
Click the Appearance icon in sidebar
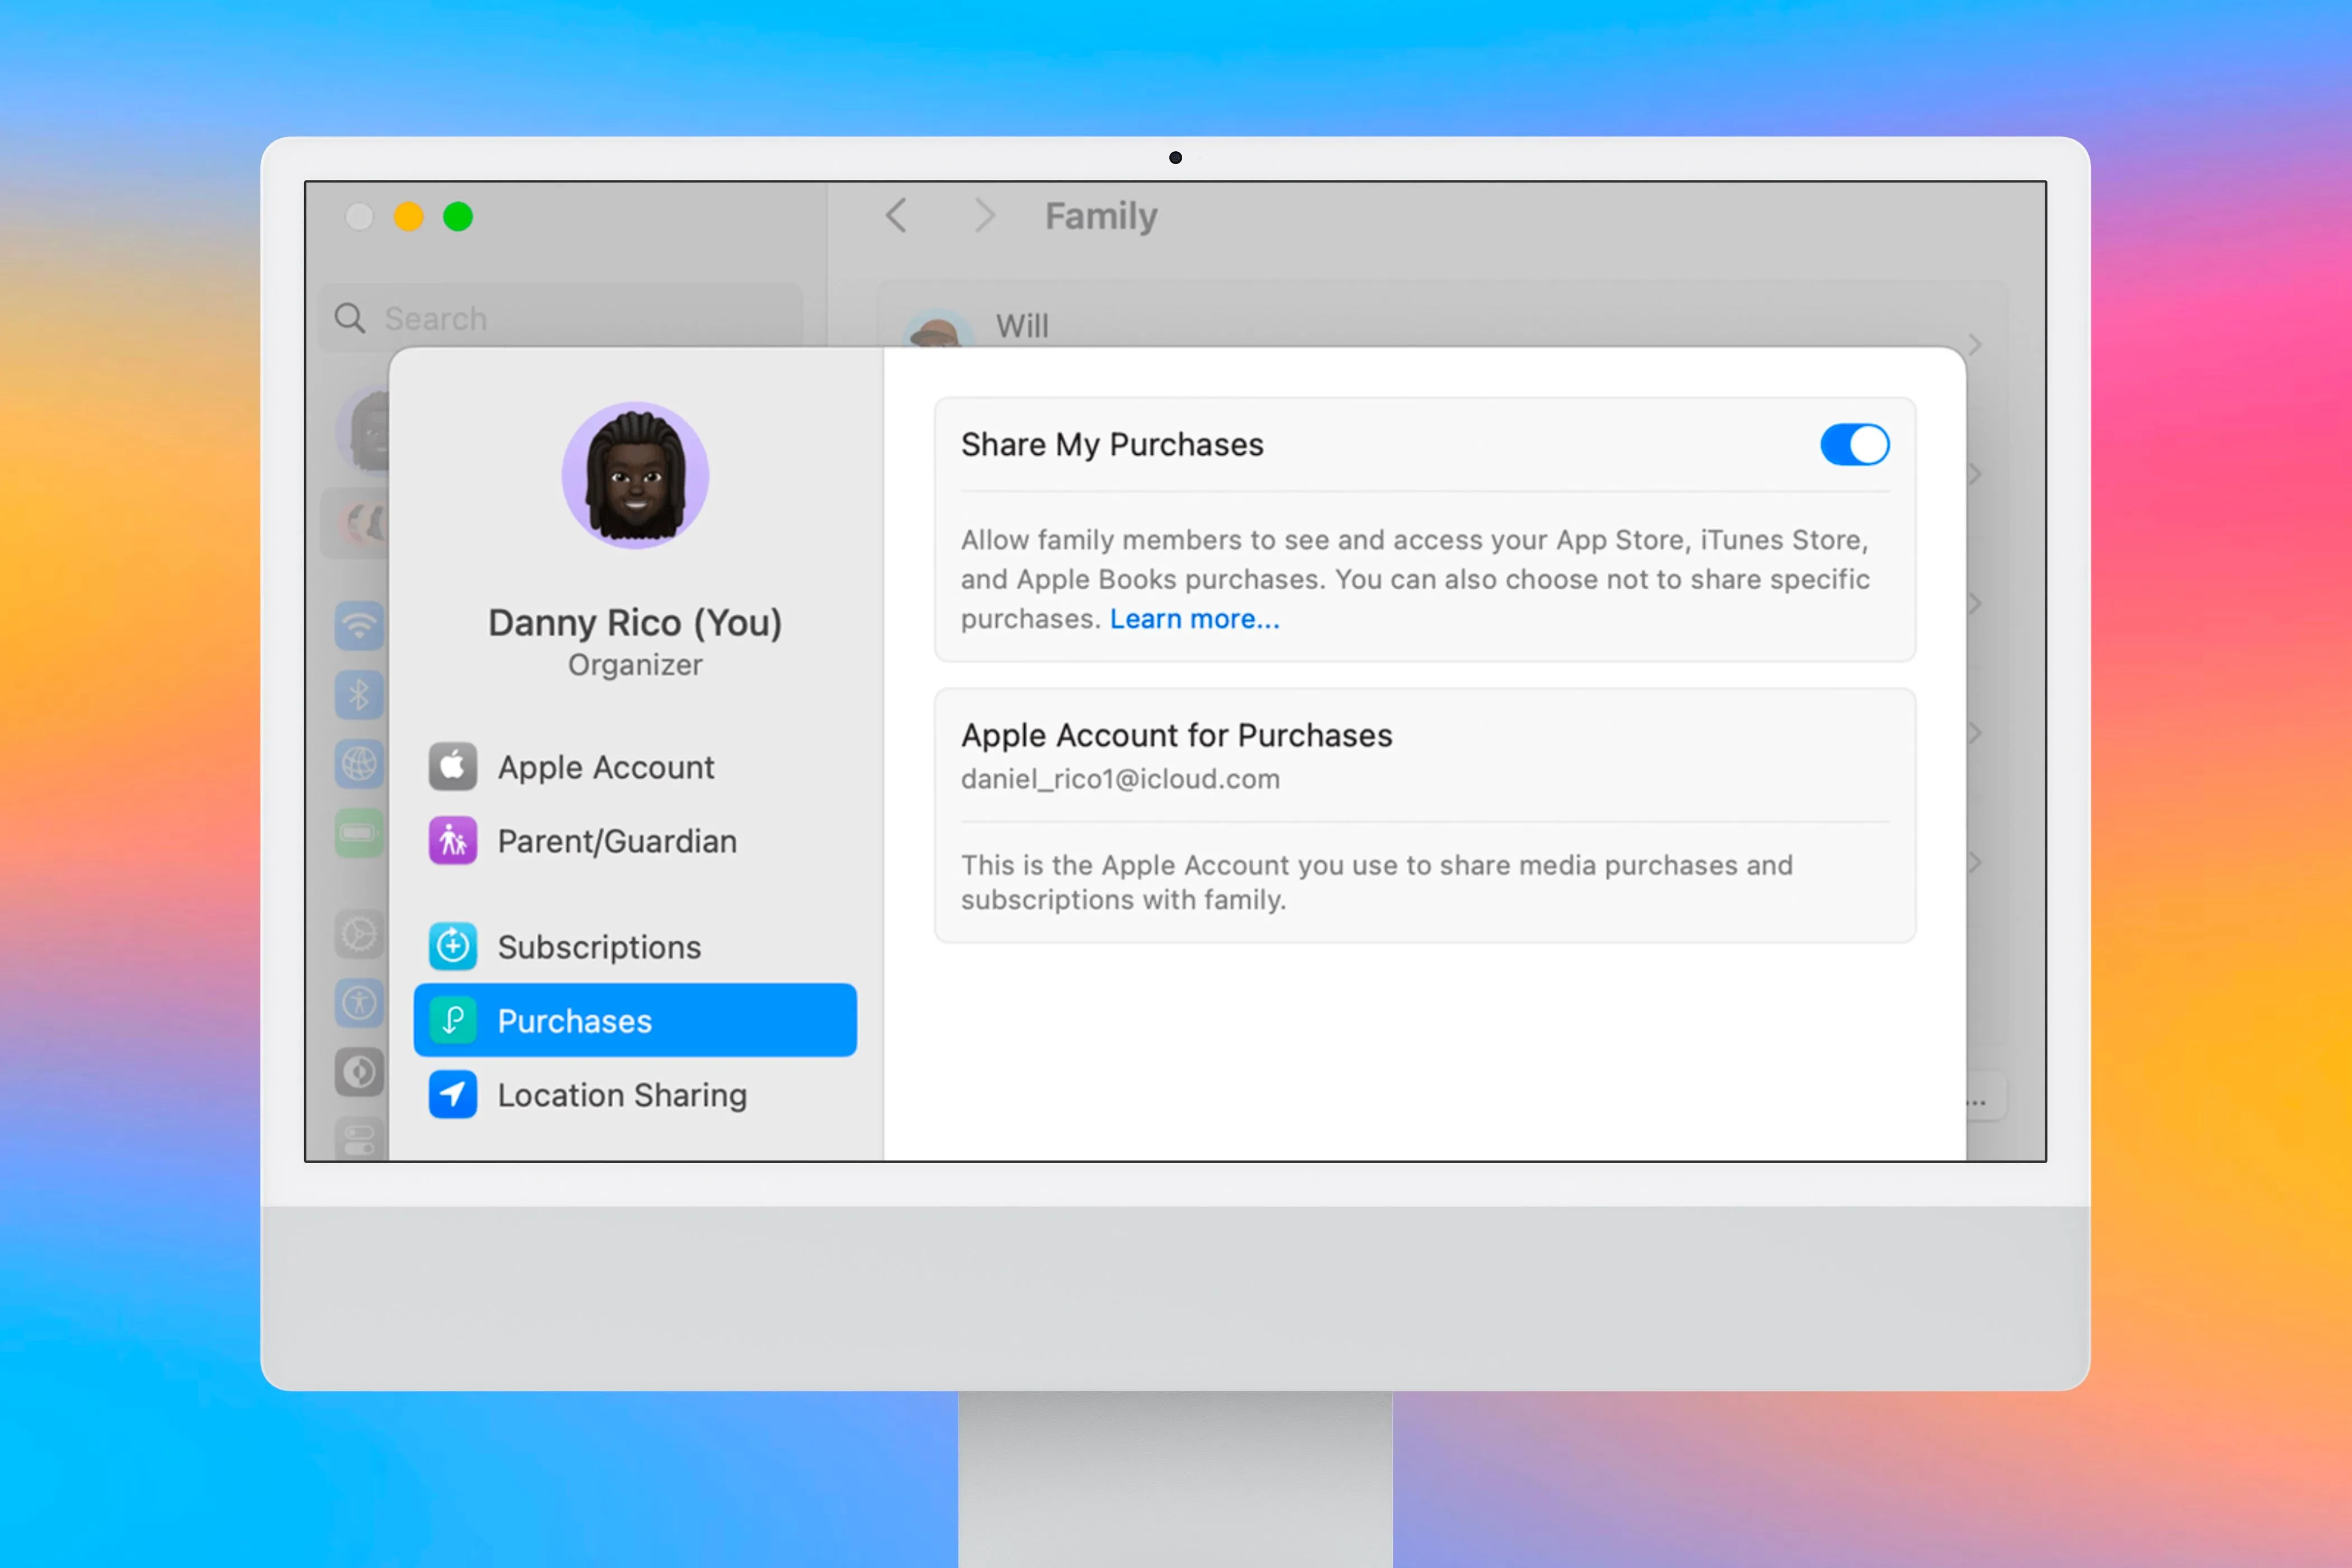359,1072
